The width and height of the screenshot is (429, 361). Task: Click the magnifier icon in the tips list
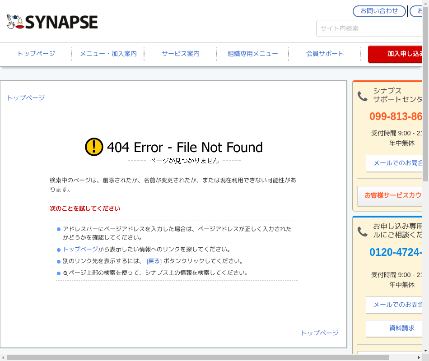[65, 273]
